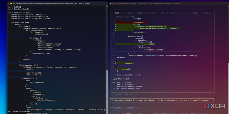This screenshot has height=114, width=229.
Task: Click the Text("Response") line in nvim
Action: pos(37,32)
